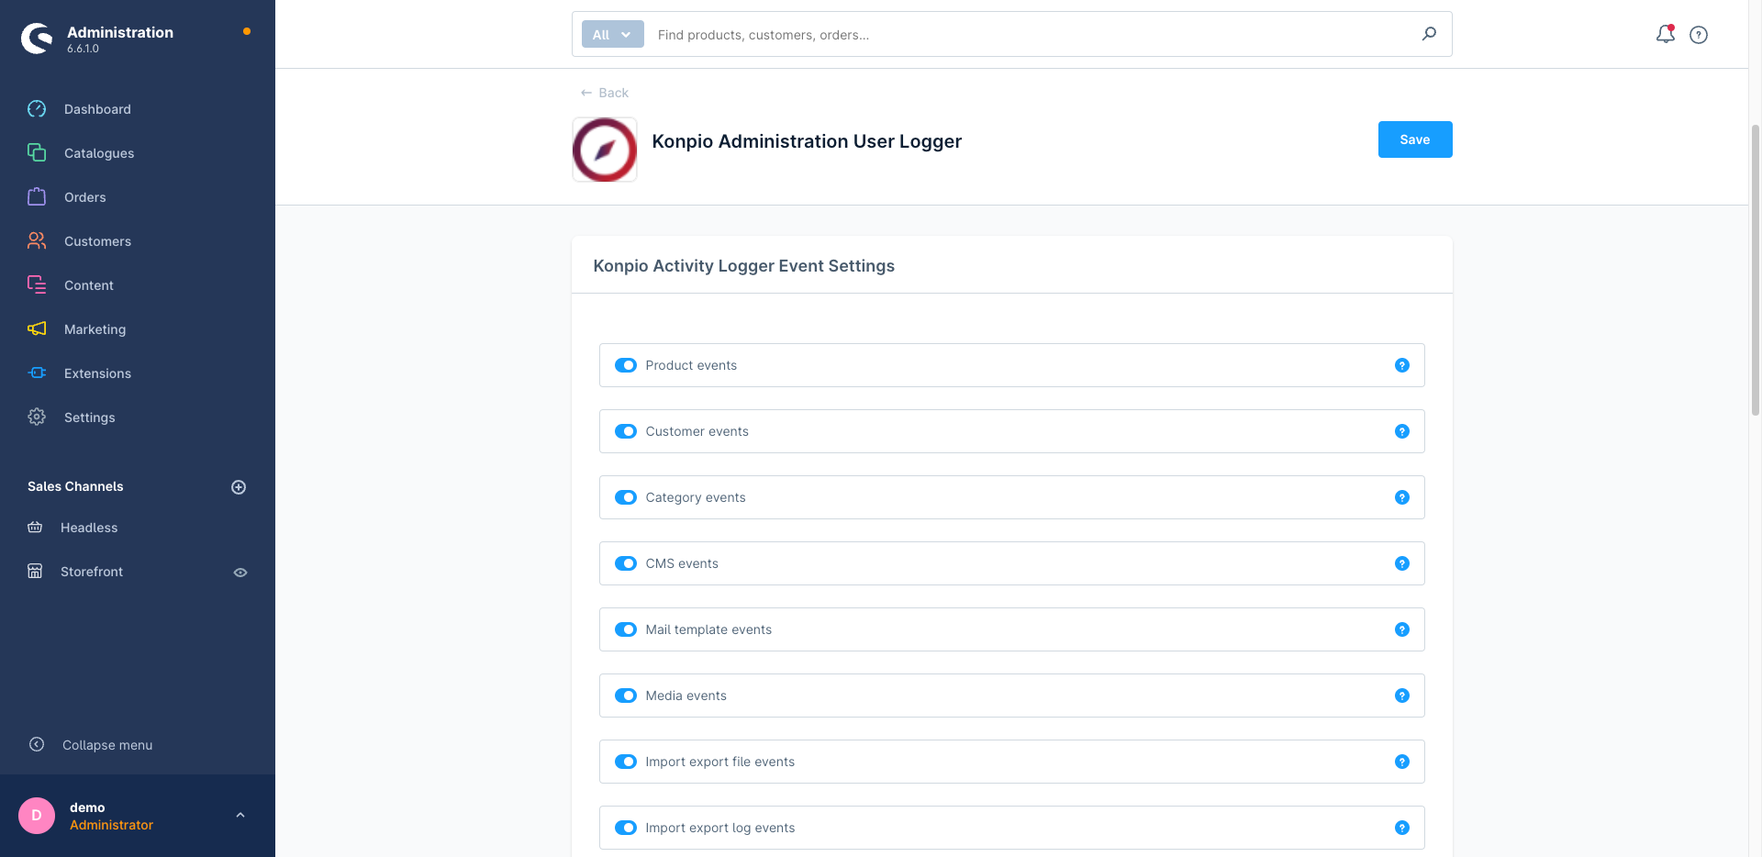Toggle Mail template events switch

pyautogui.click(x=626, y=629)
